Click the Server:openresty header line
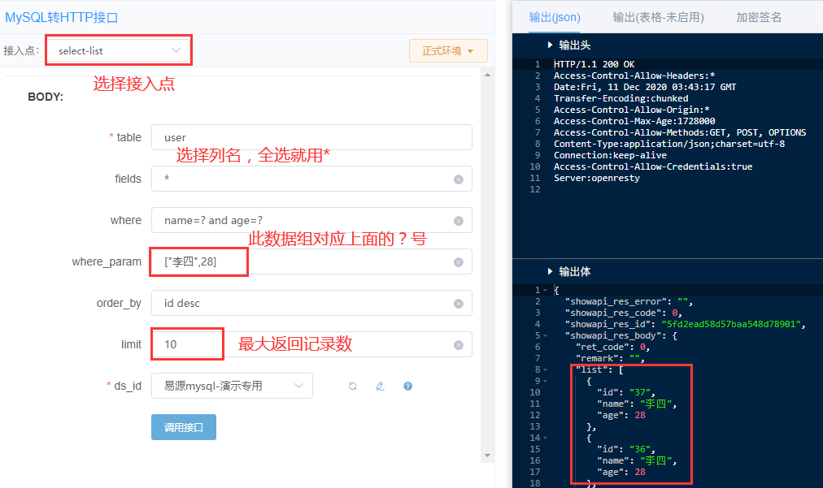 point(597,178)
